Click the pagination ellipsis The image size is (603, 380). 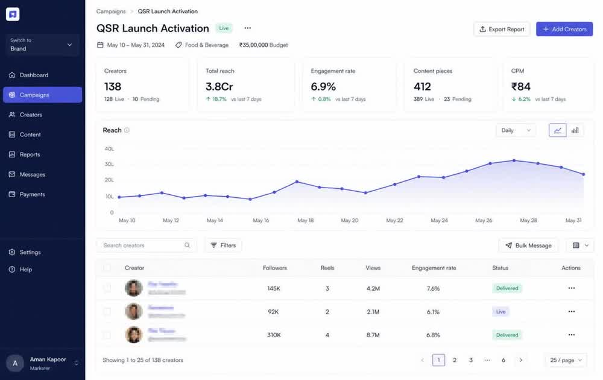[x=487, y=360]
